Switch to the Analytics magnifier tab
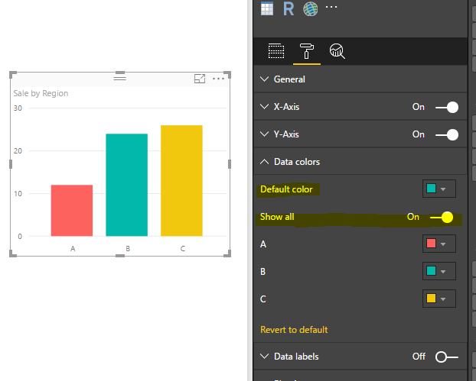 (x=337, y=51)
